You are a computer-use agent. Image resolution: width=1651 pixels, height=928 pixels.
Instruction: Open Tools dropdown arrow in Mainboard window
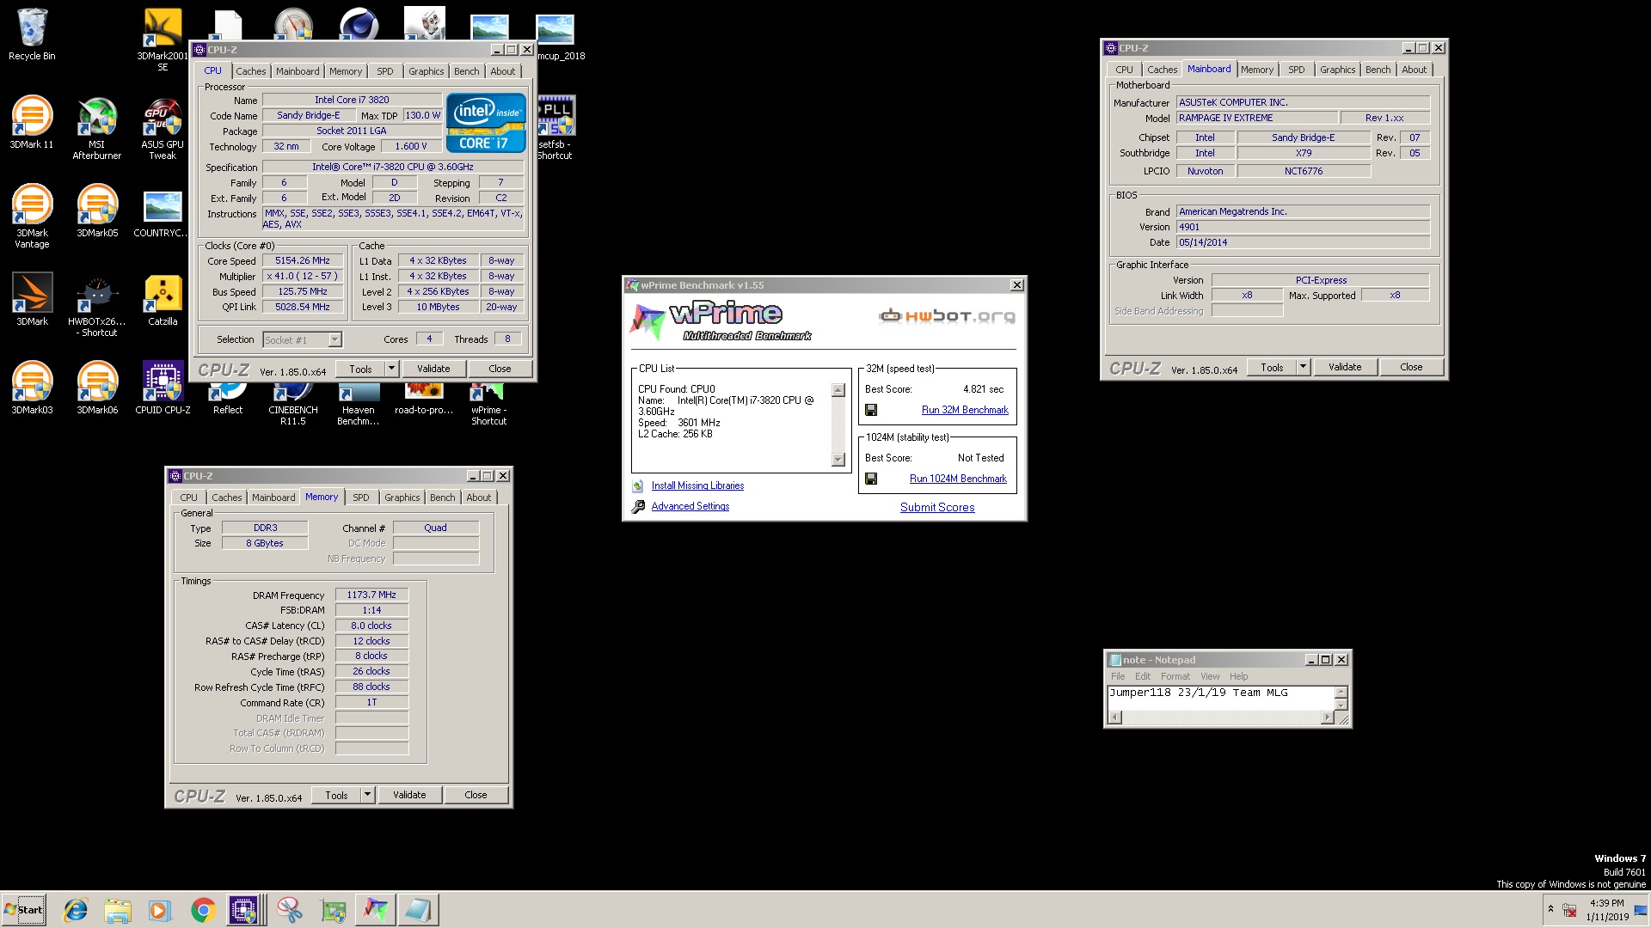click(x=1303, y=367)
